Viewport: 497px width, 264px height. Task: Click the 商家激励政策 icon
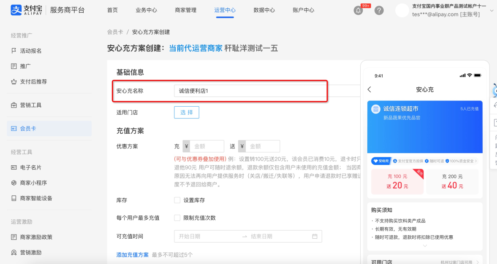[x=14, y=237]
